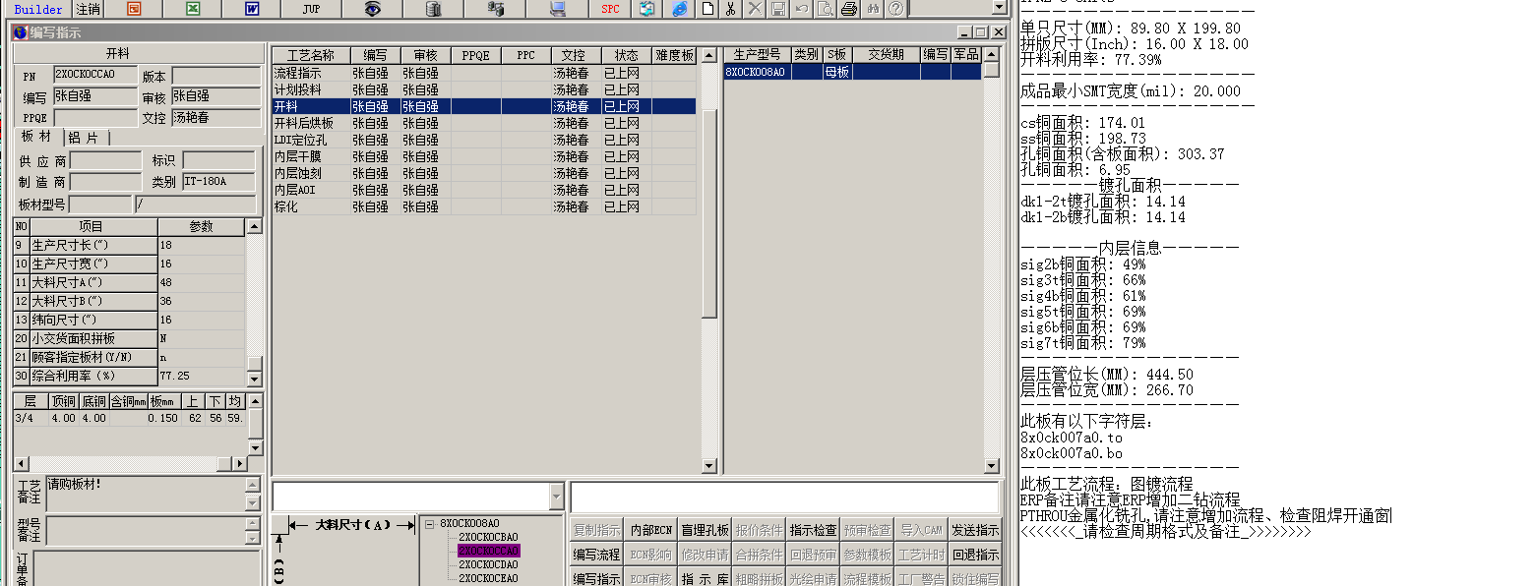Select the 内层AOI process row
Viewport: 1536px width, 586px height.
tap(484, 190)
